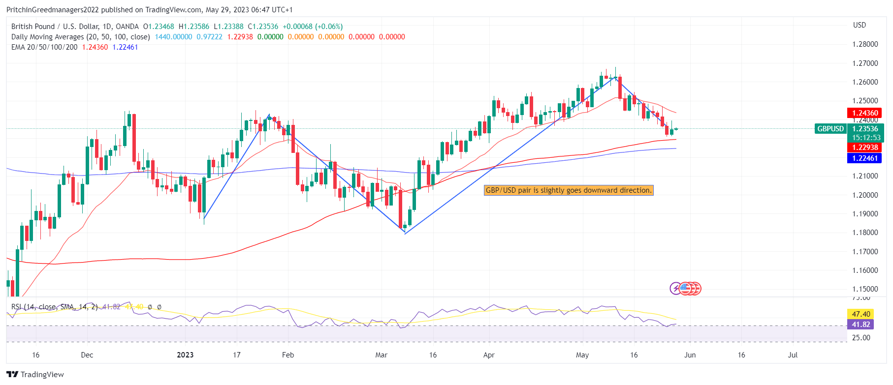Click the 1.27000 price axis label
This screenshot has width=893, height=385.
pyautogui.click(x=865, y=63)
